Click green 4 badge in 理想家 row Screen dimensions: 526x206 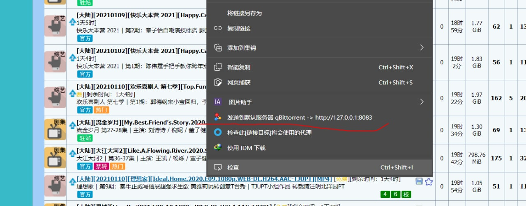pos(385,194)
